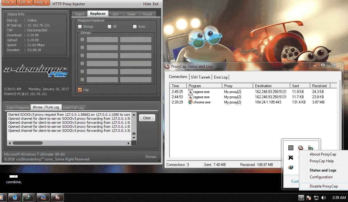Tick the Auto checkbox

click(135, 26)
